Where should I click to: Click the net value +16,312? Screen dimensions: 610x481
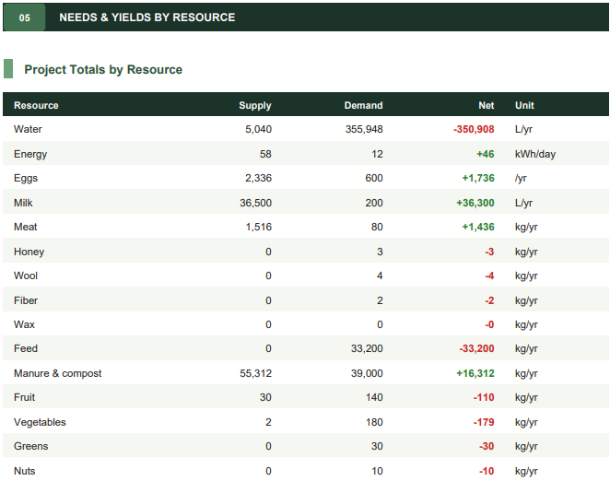coord(475,373)
